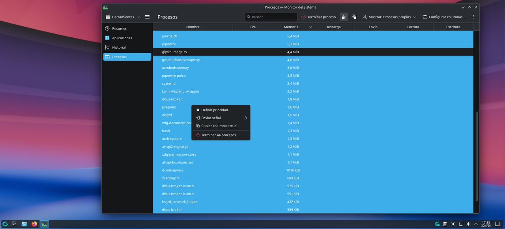The height and width of the screenshot is (229, 505).
Task: Select the kwin_wayland_wrapper row
Action: tap(313, 91)
